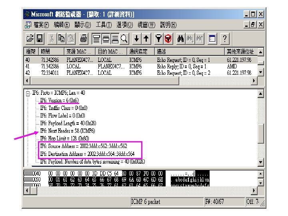Click the 通訊協定 column header
The height and width of the screenshot is (216, 288).
141,52
